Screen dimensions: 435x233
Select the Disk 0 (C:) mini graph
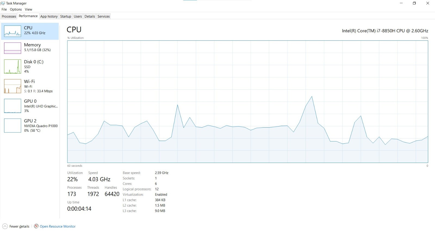click(13, 67)
